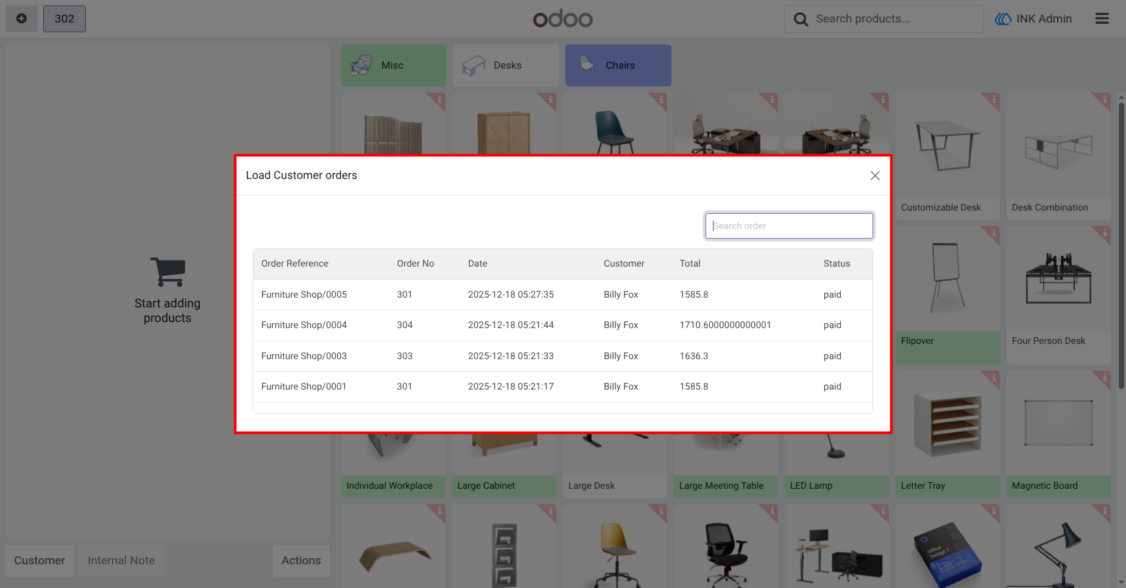Select the Misc category
Image resolution: width=1126 pixels, height=588 pixels.
pos(394,65)
